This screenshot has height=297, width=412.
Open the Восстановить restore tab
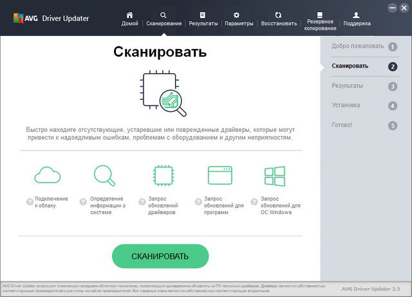pyautogui.click(x=279, y=19)
